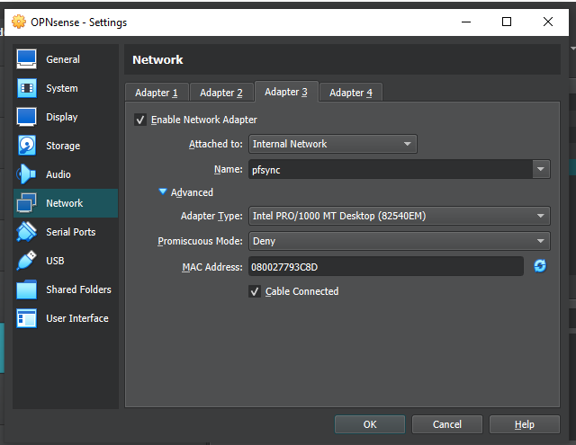The image size is (576, 445).
Task: Switch to the Adapter 4 tab
Action: click(351, 93)
